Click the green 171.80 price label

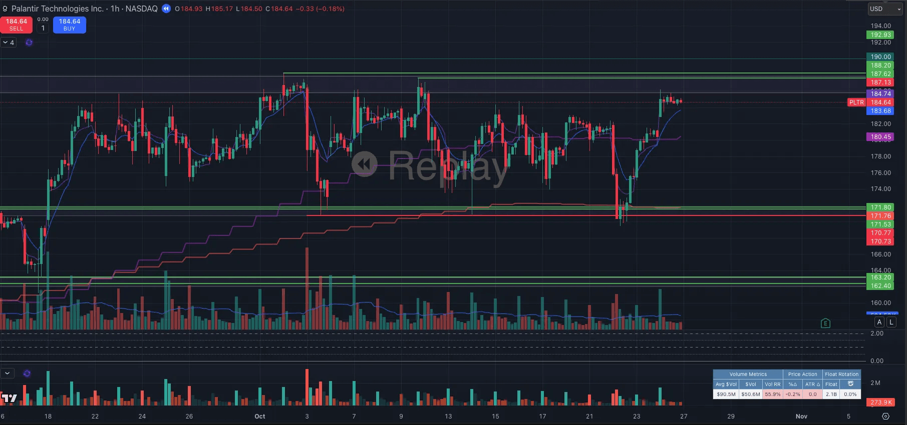point(880,207)
